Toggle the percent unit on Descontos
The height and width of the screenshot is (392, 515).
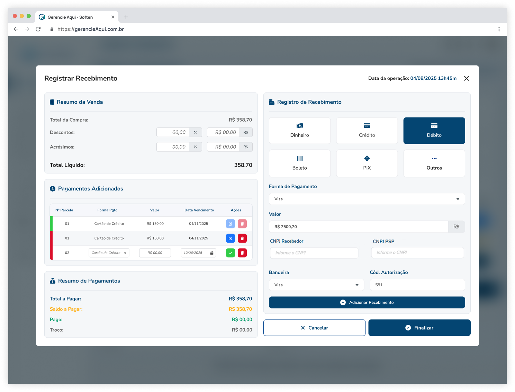coord(196,132)
